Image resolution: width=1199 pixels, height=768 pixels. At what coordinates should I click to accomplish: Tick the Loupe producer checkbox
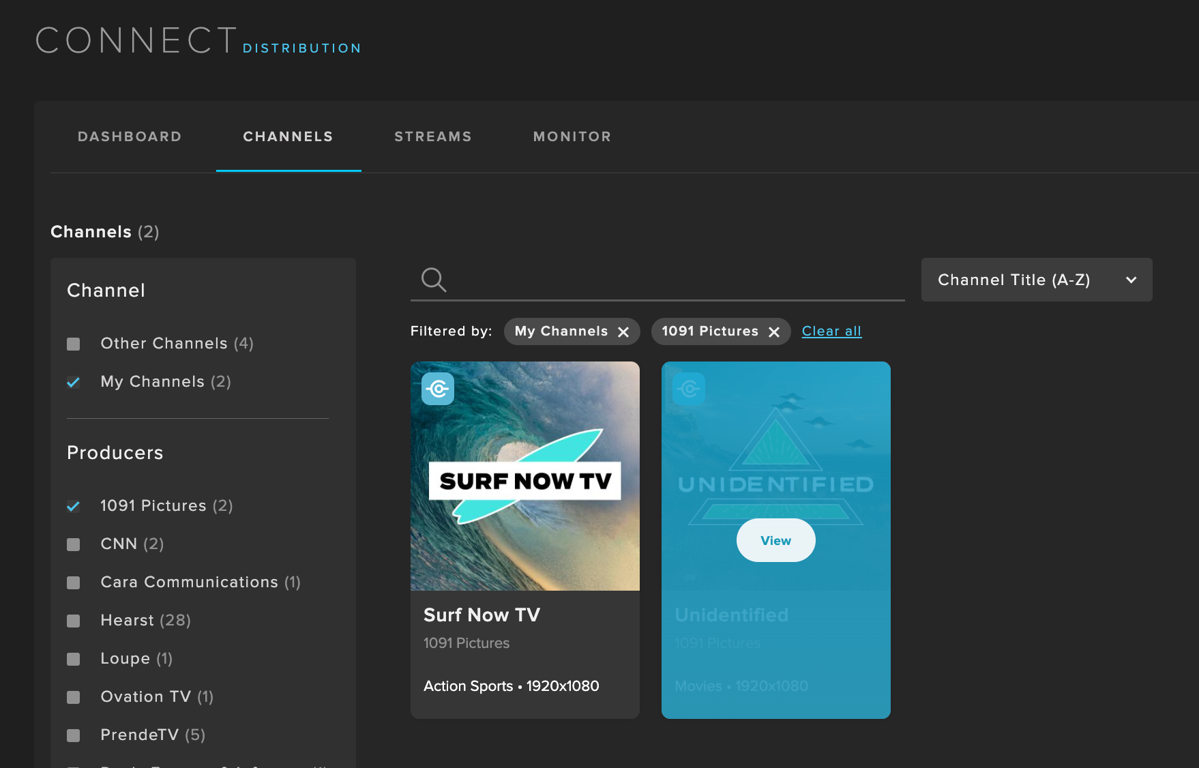tap(74, 659)
